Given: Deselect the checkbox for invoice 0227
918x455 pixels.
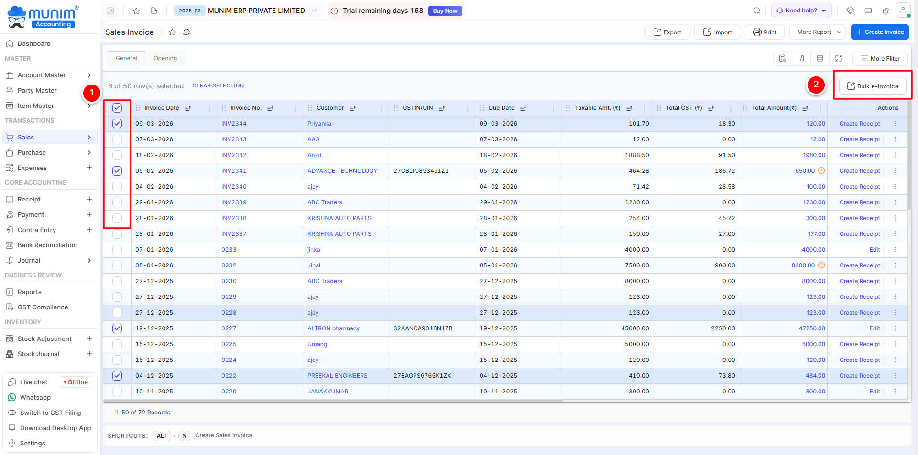Looking at the screenshot, I should point(117,328).
